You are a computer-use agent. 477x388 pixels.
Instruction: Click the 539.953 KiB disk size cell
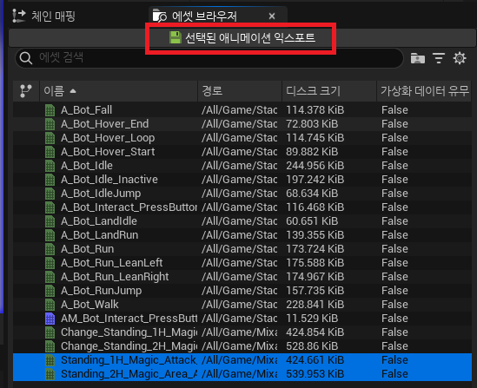coord(315,374)
